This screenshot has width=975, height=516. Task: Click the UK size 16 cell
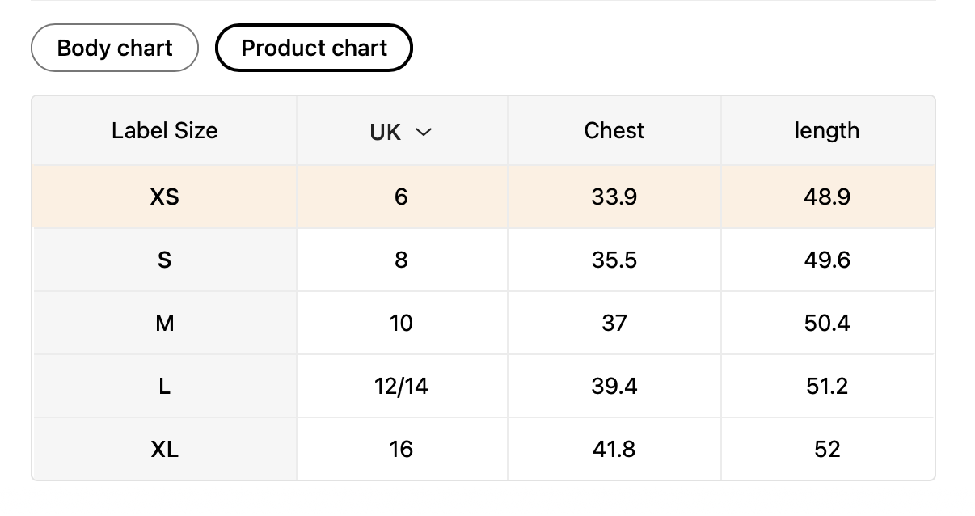coord(401,450)
